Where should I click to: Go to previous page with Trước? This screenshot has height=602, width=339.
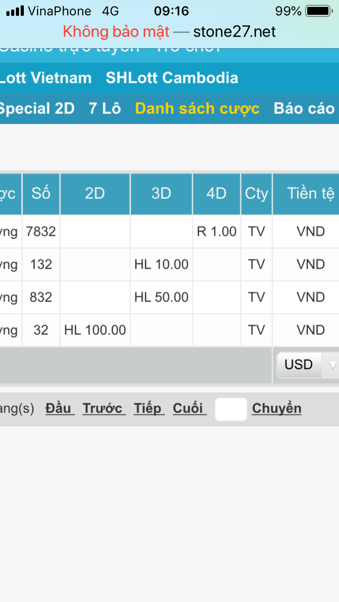104,409
